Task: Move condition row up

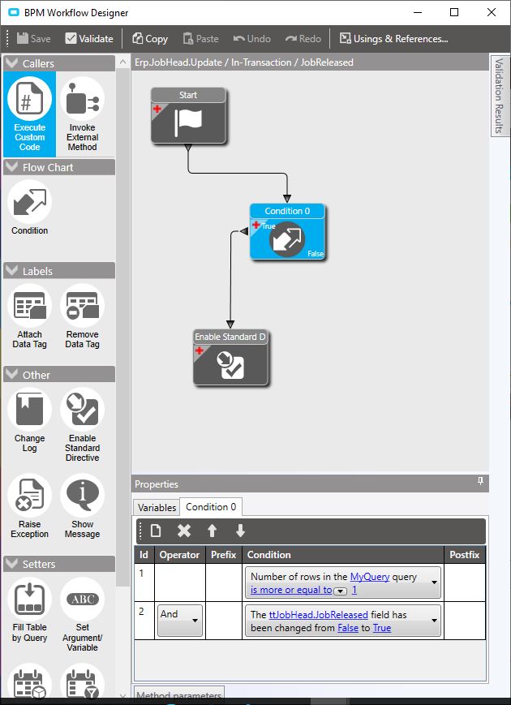Action: pos(213,531)
